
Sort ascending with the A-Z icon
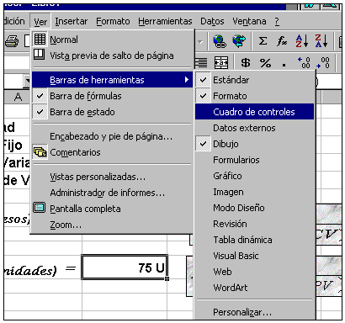click(302, 41)
